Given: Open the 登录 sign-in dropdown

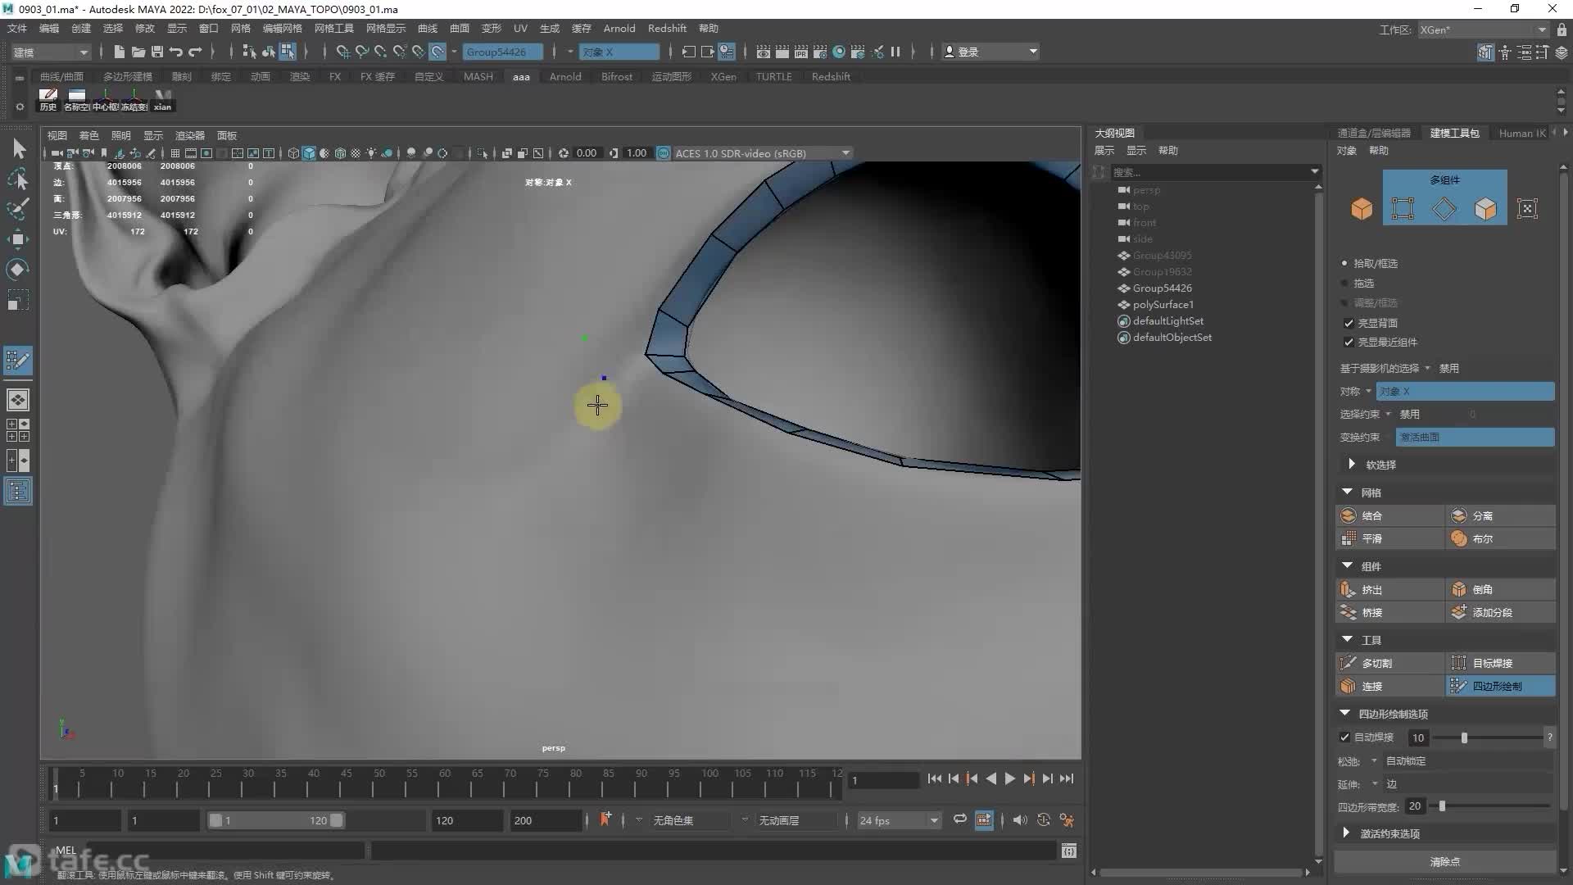Looking at the screenshot, I should tap(990, 52).
